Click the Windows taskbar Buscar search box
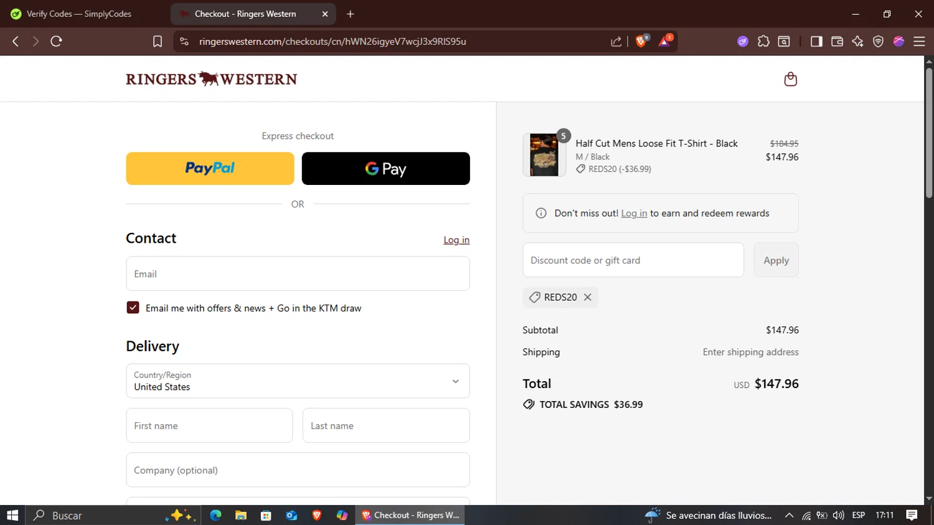 pos(113,515)
